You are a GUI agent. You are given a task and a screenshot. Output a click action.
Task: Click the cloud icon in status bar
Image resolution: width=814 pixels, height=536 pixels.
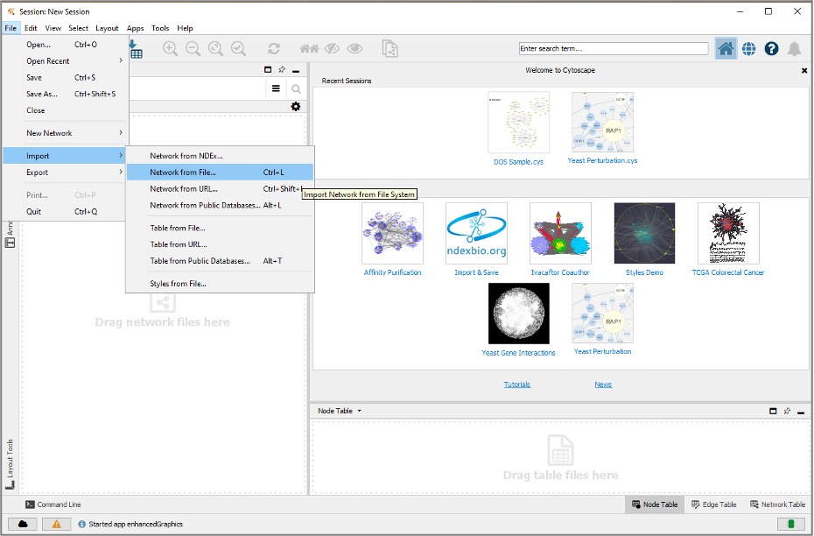pyautogui.click(x=23, y=524)
